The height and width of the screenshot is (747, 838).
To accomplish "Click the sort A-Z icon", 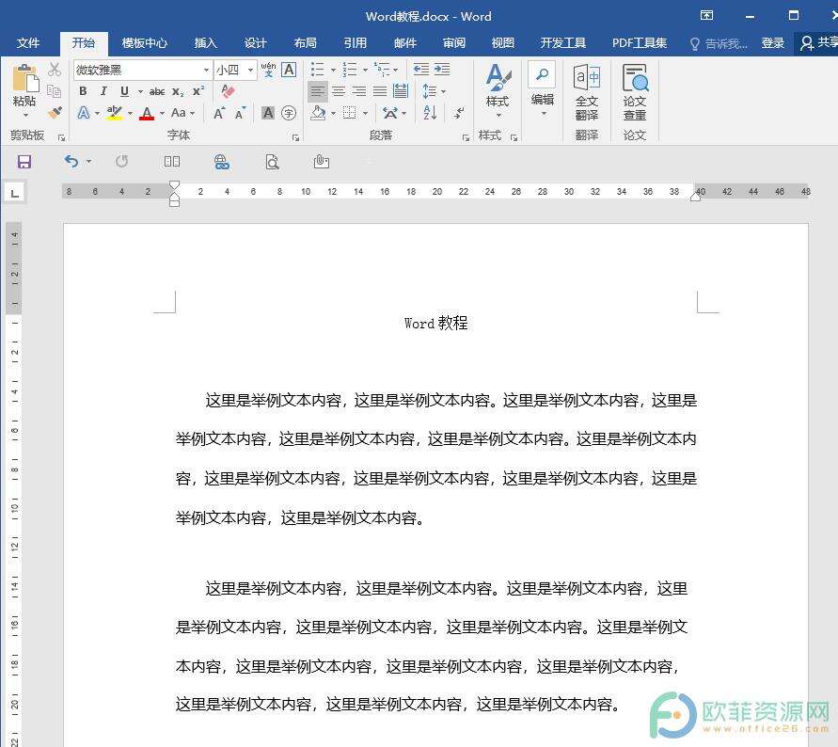I will 430,113.
